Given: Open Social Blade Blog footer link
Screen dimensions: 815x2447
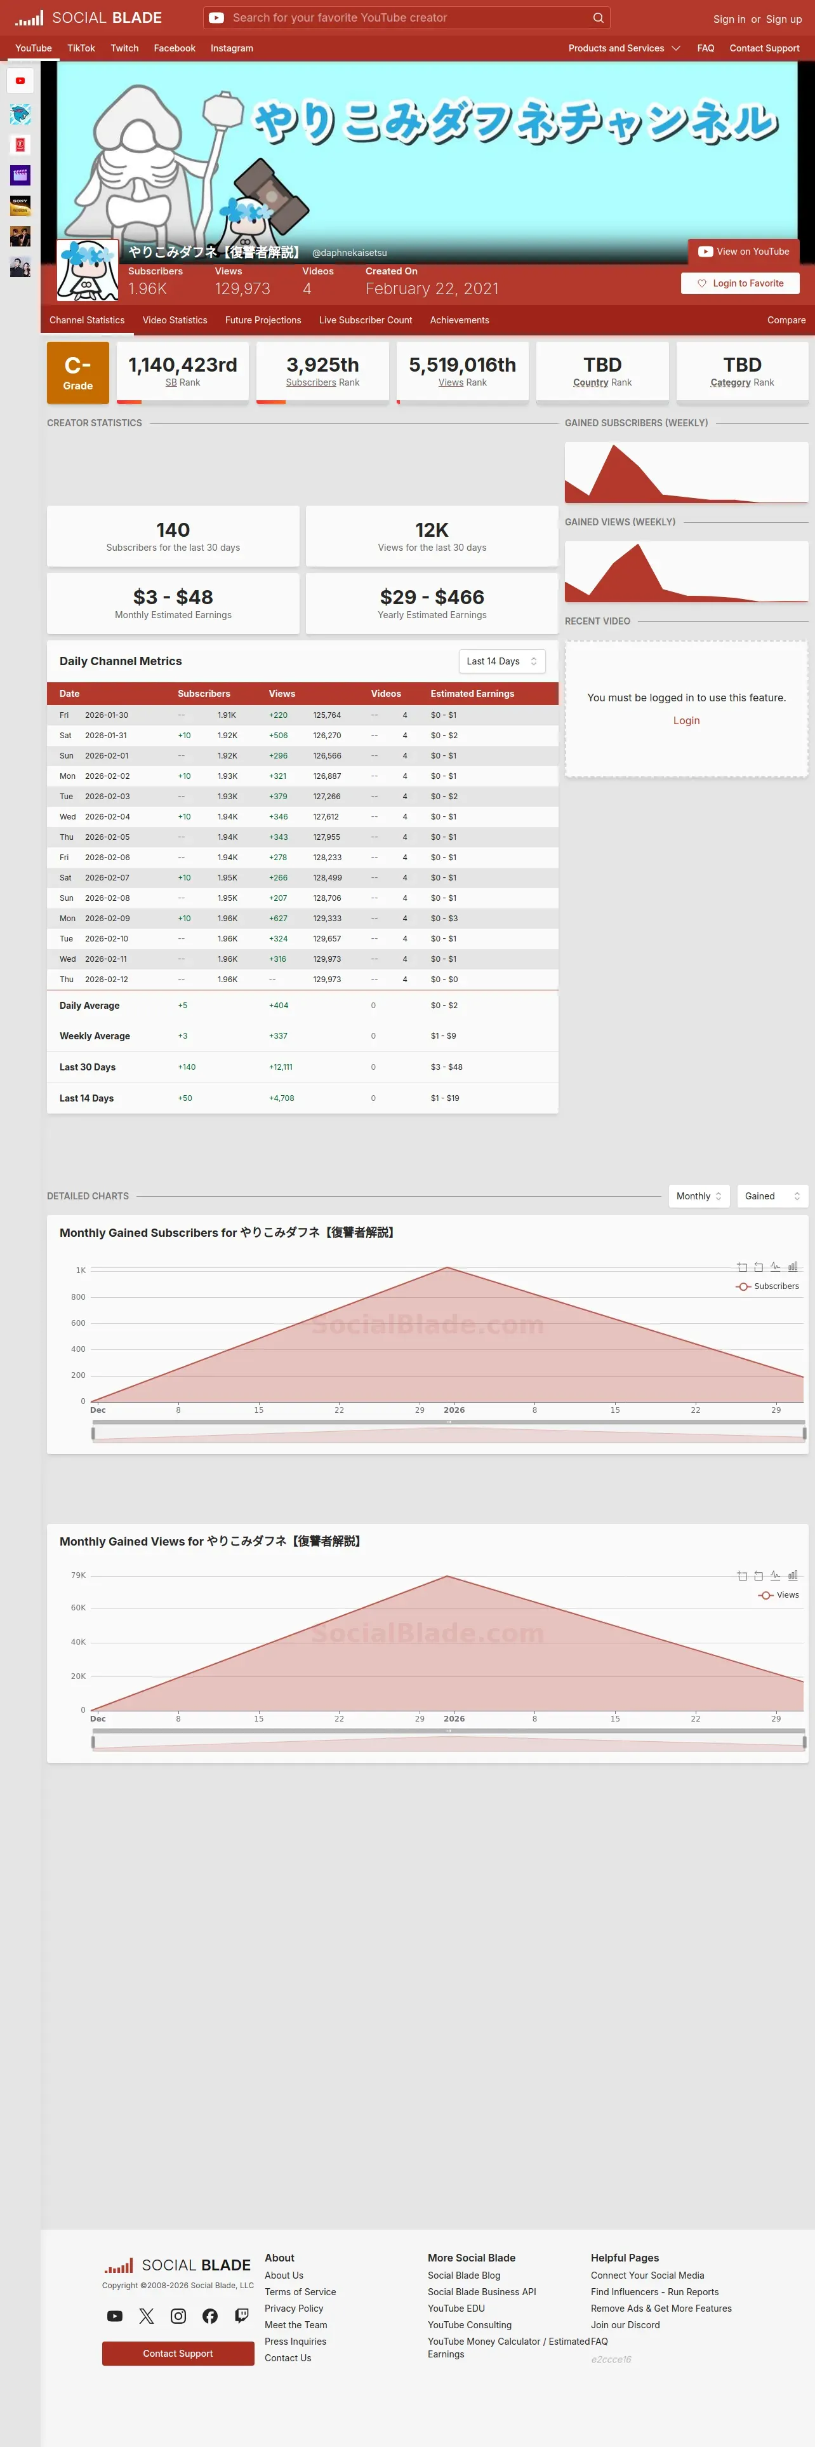Looking at the screenshot, I should tap(464, 2275).
